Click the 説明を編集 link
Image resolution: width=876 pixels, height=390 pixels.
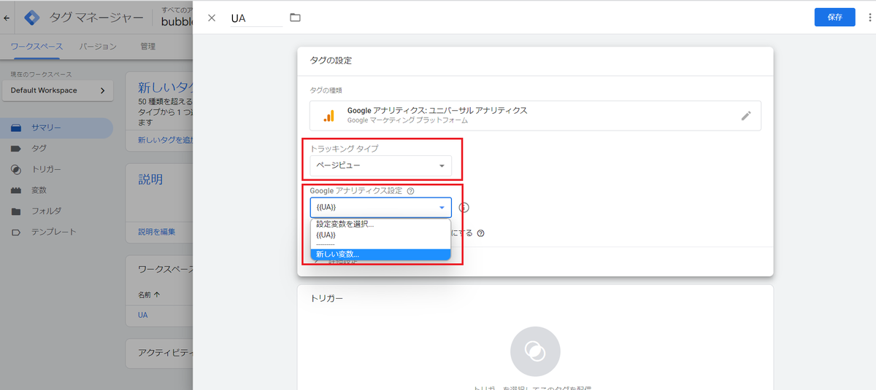(x=157, y=232)
